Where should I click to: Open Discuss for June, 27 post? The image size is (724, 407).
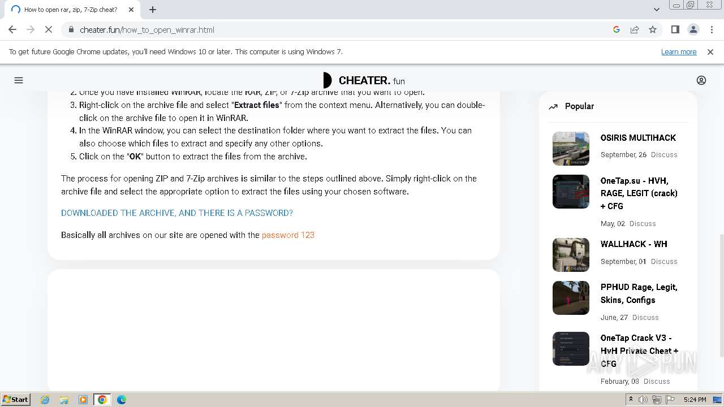(645, 318)
